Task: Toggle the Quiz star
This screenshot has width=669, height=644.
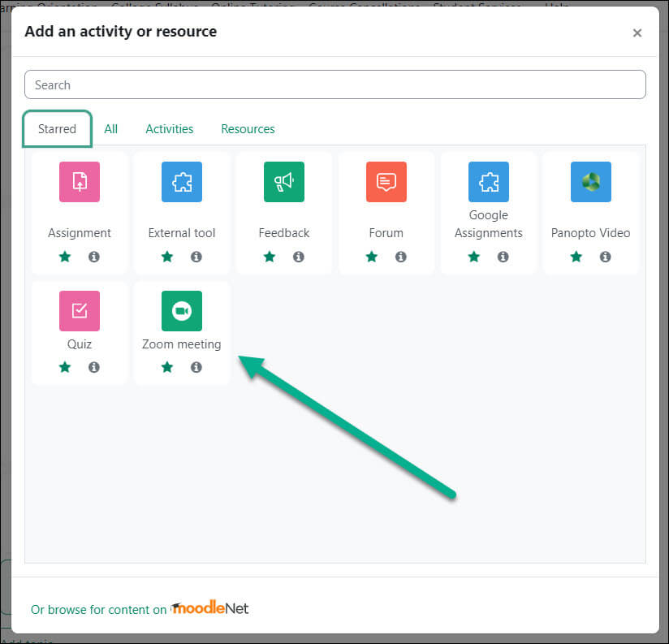Action: click(x=65, y=367)
